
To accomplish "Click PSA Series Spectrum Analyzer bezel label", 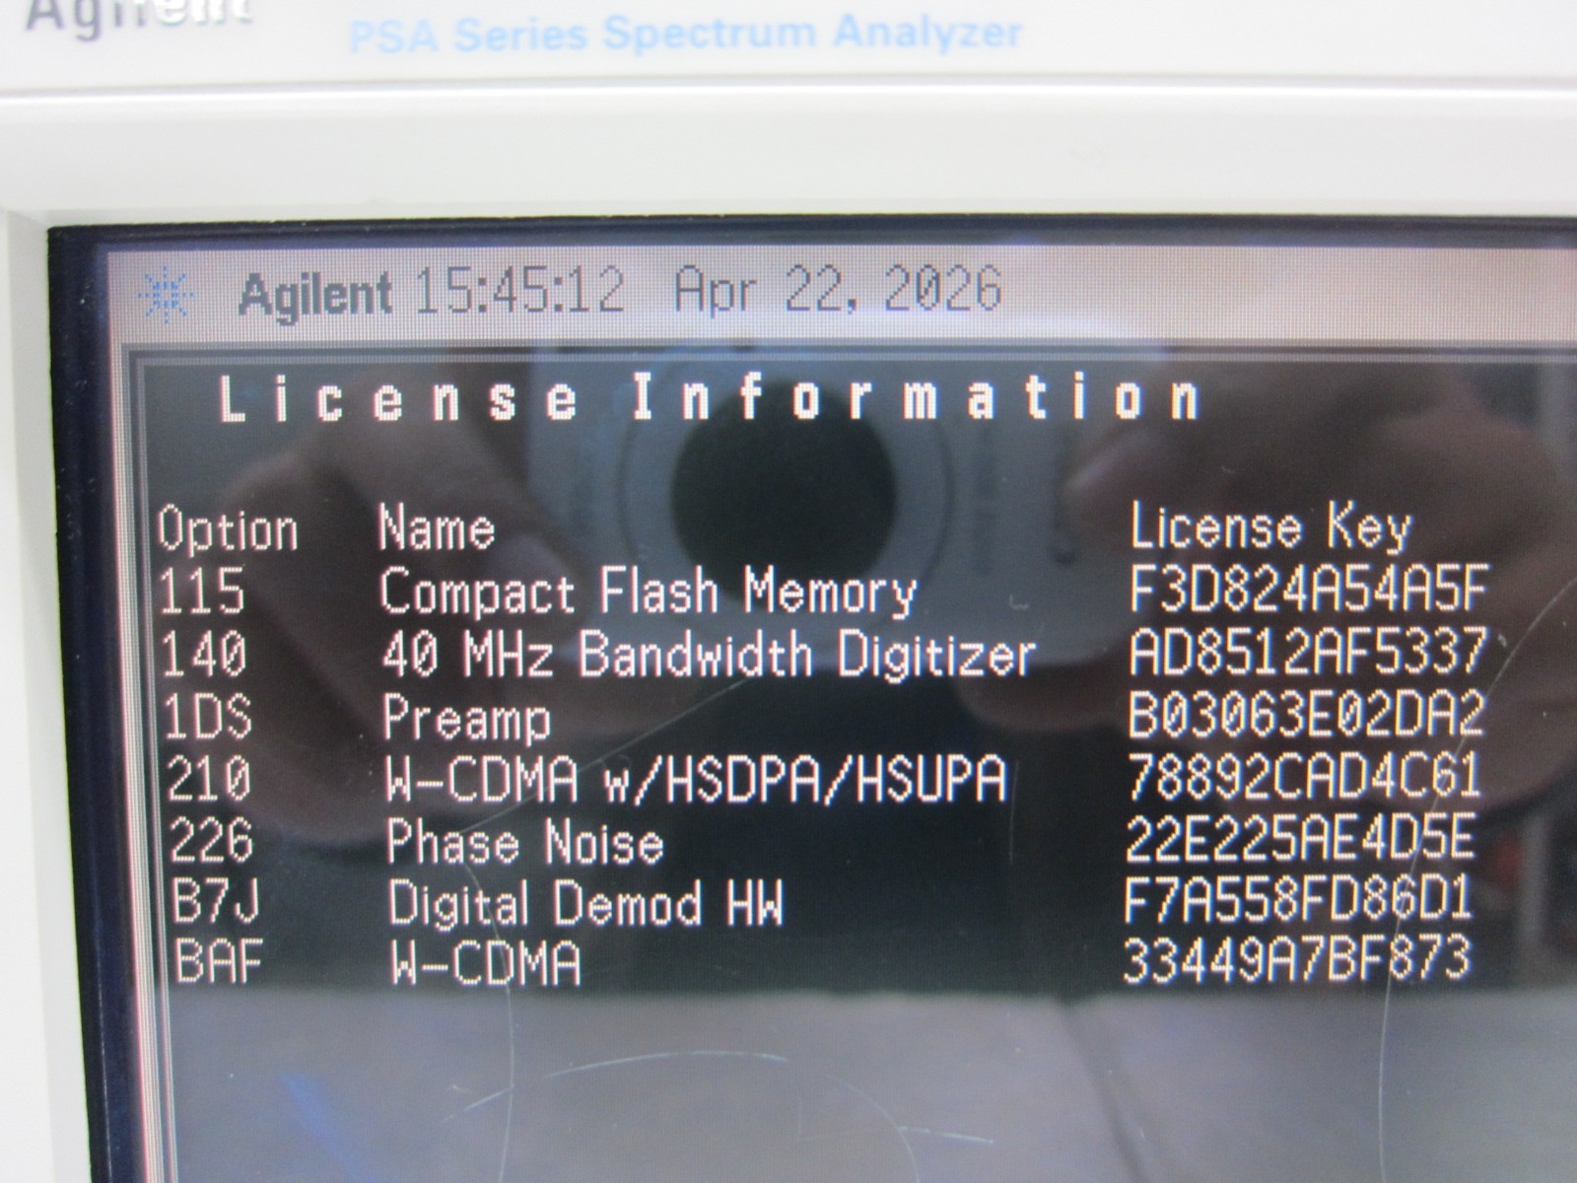I will [x=686, y=35].
